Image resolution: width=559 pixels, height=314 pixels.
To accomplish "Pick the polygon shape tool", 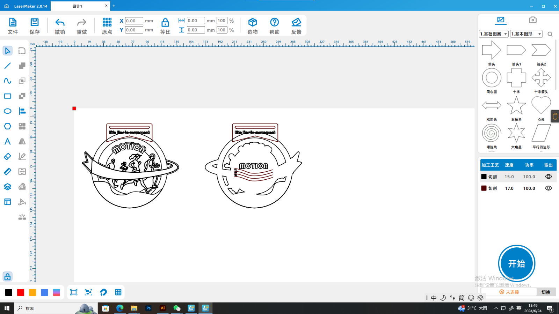I will tap(7, 126).
